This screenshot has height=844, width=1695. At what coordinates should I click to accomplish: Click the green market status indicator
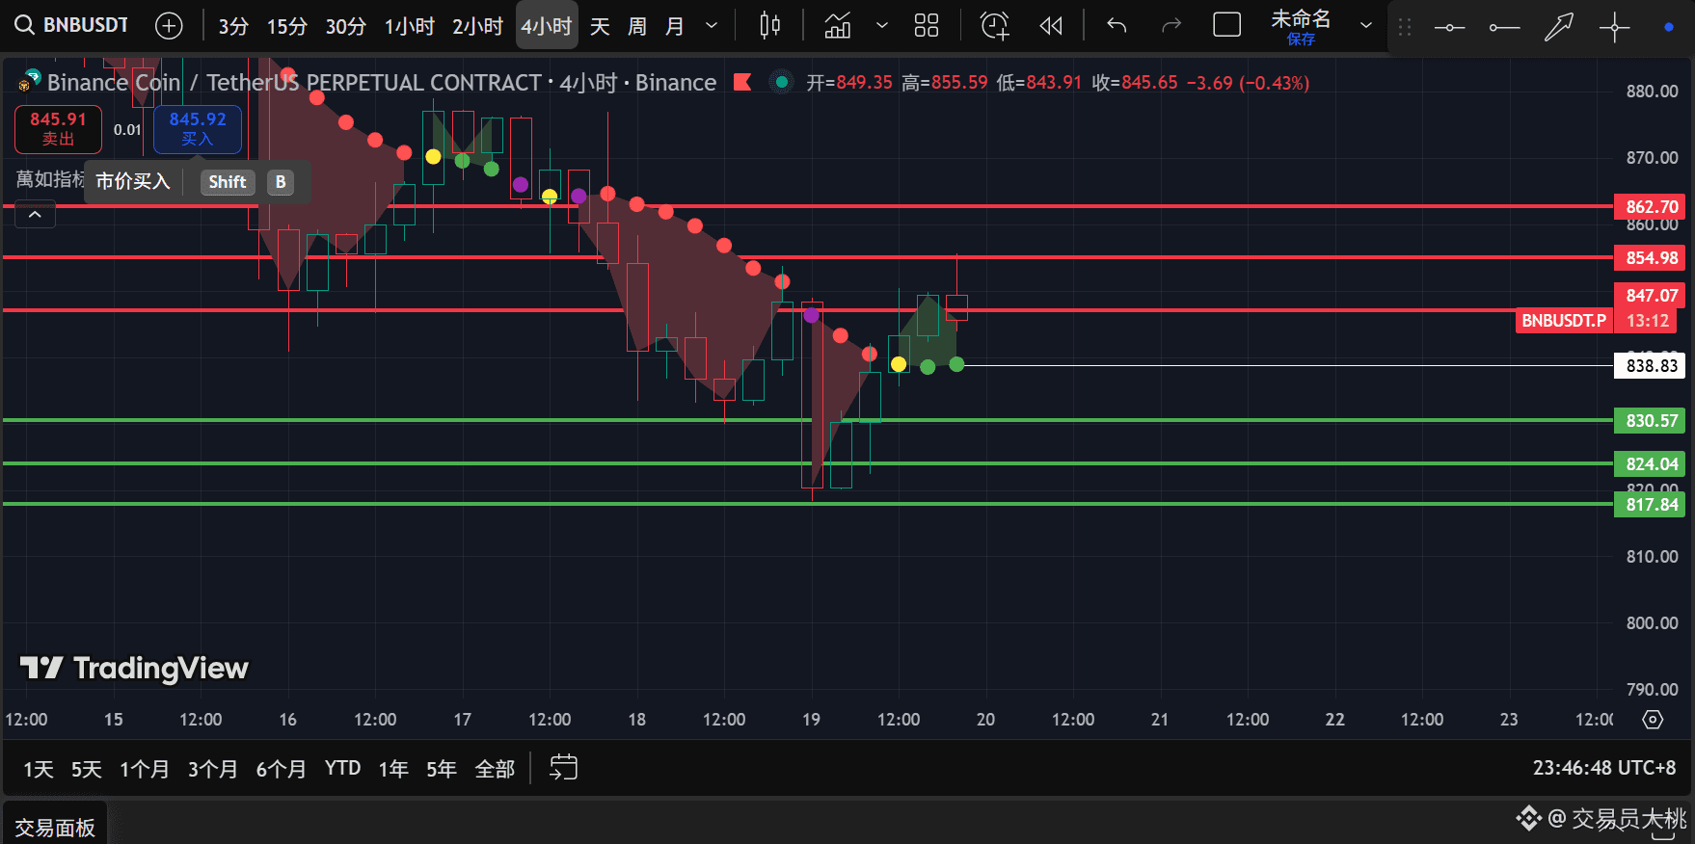(x=782, y=83)
